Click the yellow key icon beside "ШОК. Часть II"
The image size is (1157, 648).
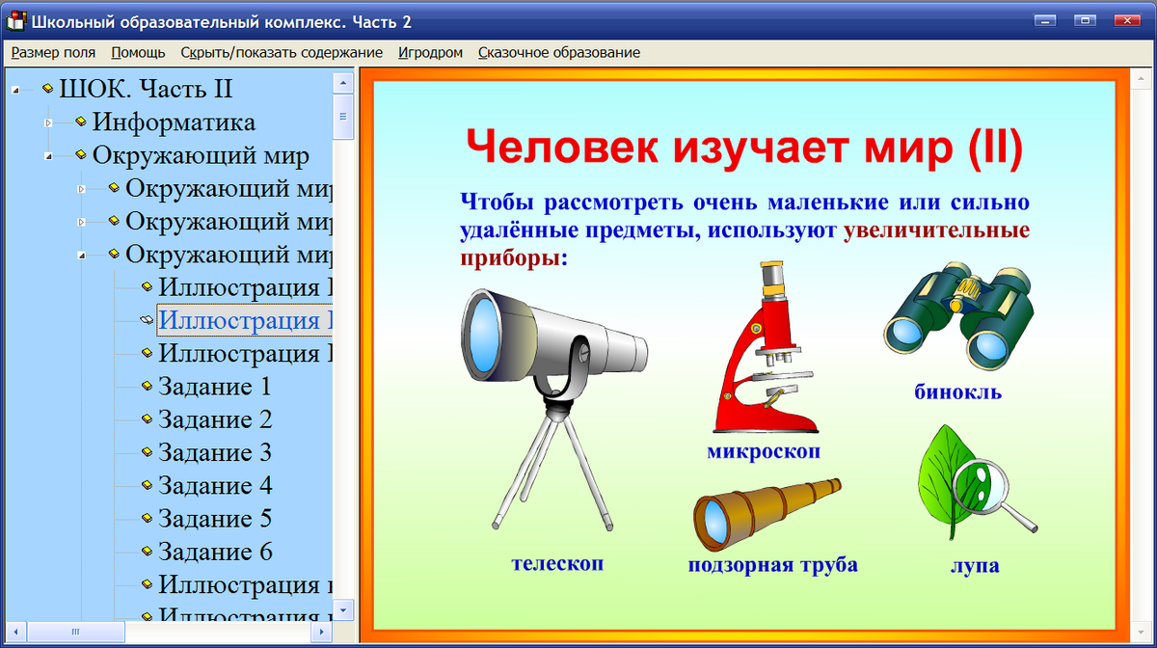(48, 88)
